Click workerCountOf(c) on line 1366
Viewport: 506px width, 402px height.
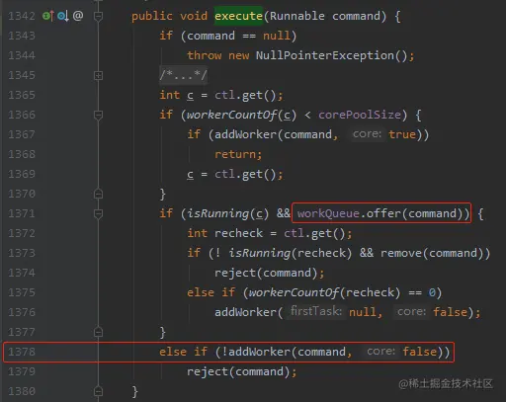241,115
